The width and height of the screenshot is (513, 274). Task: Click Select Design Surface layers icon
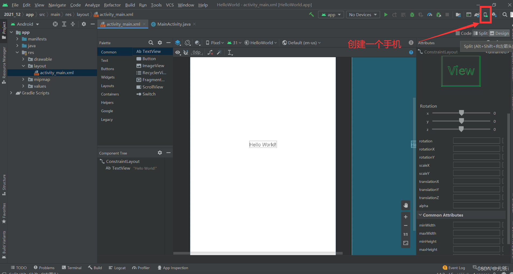coord(178,43)
